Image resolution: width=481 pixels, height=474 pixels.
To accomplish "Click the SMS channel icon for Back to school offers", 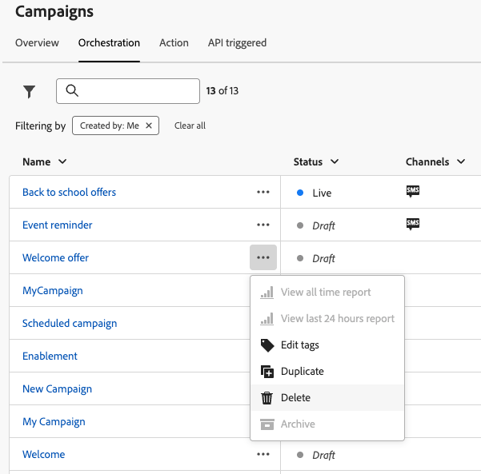I will 413,191.
